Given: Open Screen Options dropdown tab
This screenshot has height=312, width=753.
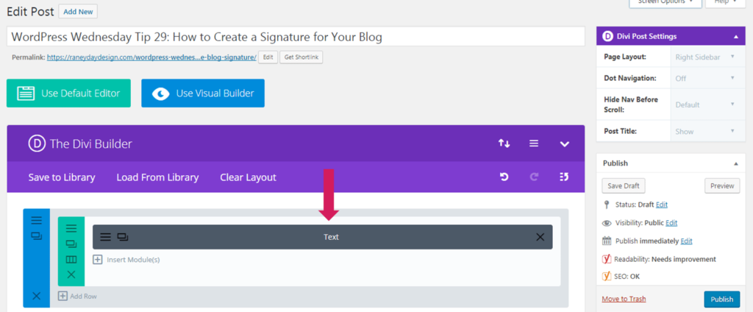Looking at the screenshot, I should (665, 3).
